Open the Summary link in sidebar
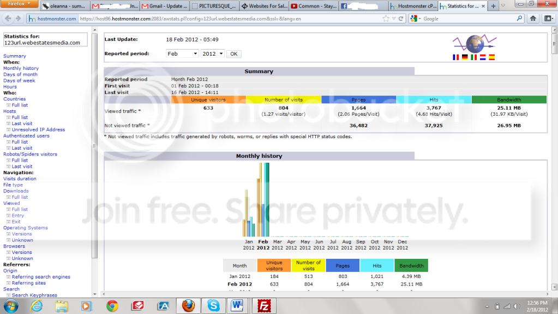558x314 pixels. (15, 56)
